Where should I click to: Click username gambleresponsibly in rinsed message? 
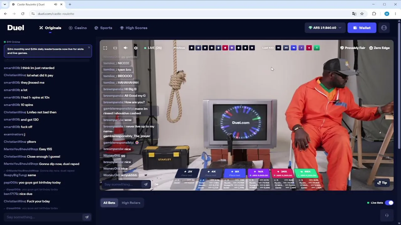(118, 109)
